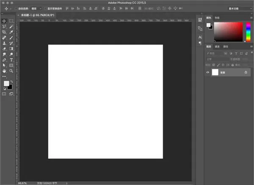Open the color panel options menu
This screenshot has height=185, width=254.
251,18
